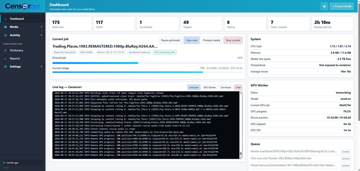Expand the Media sidebar submenu arrow

pyautogui.click(x=41, y=27)
